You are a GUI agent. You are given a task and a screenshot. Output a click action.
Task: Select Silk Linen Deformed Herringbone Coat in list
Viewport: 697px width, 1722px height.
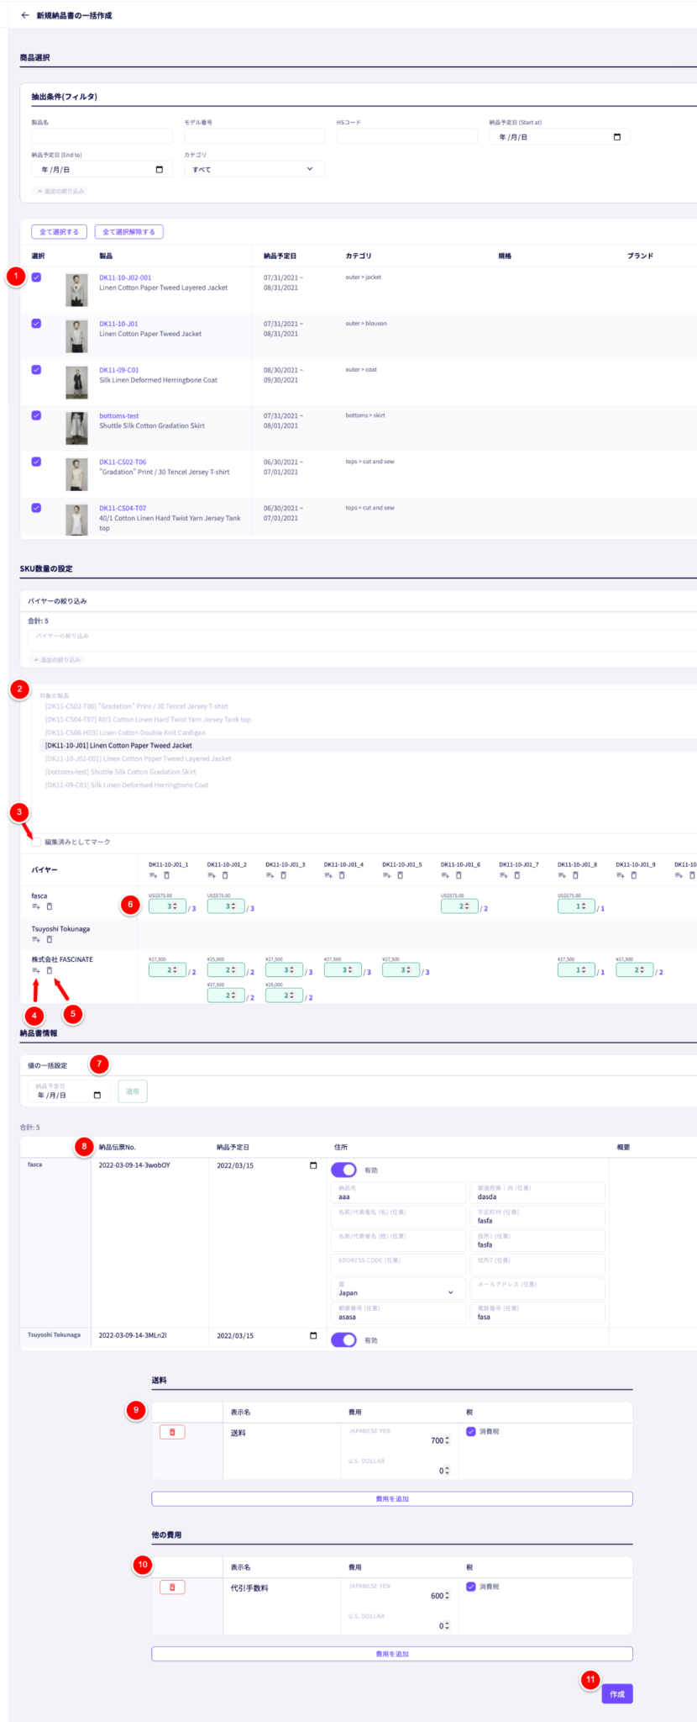coord(127,784)
